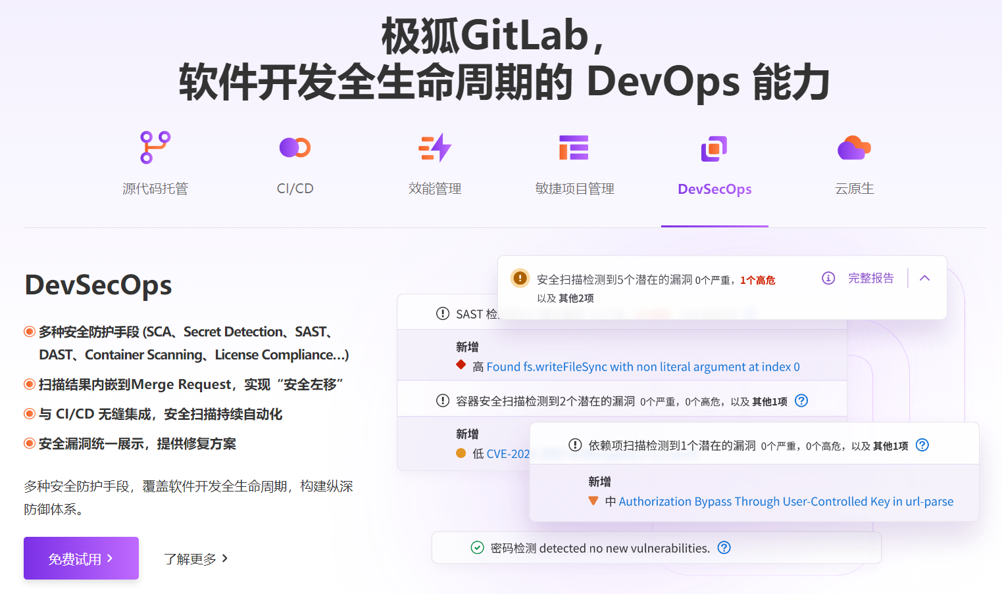Open the 了解更多 link
1002x594 pixels.
pyautogui.click(x=196, y=559)
